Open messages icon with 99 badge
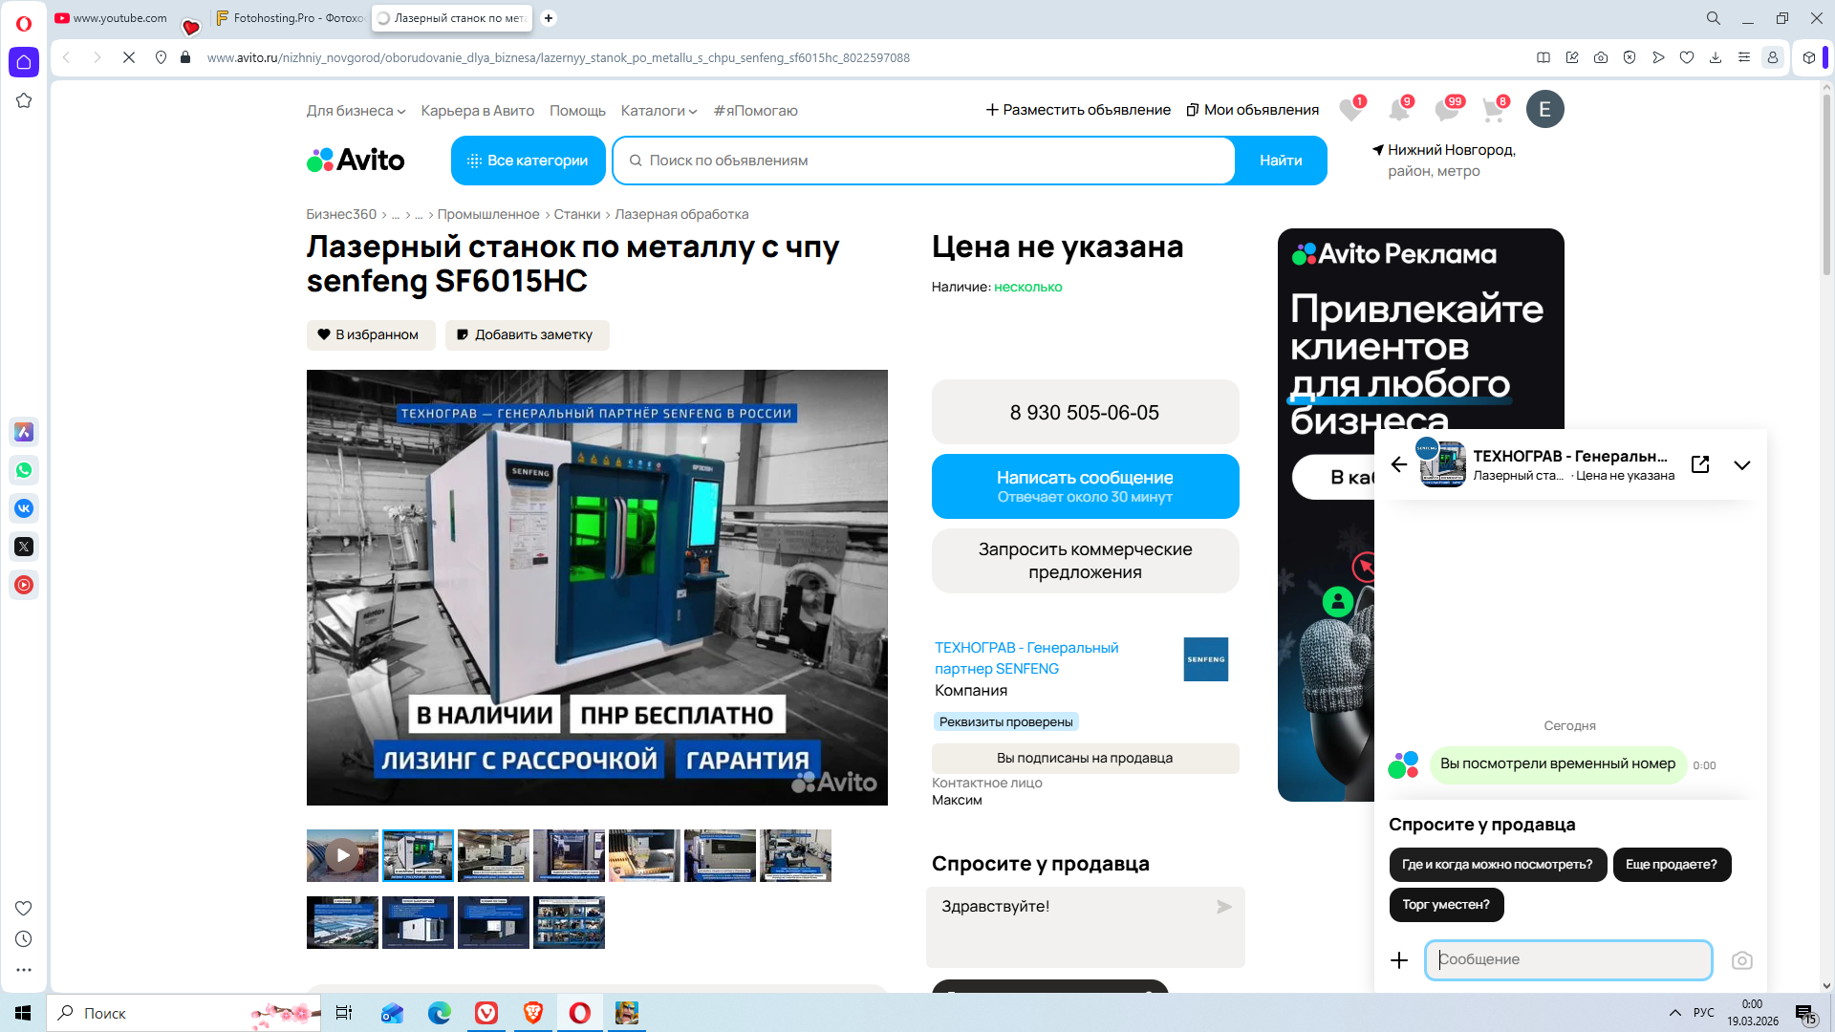The height and width of the screenshot is (1032, 1835). [x=1446, y=110]
